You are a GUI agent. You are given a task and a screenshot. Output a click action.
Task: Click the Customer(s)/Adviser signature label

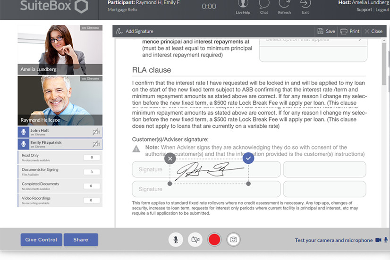tap(170, 139)
